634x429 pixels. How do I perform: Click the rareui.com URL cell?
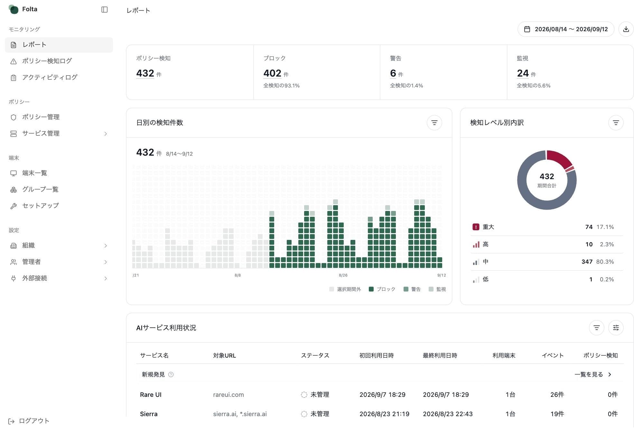click(228, 395)
